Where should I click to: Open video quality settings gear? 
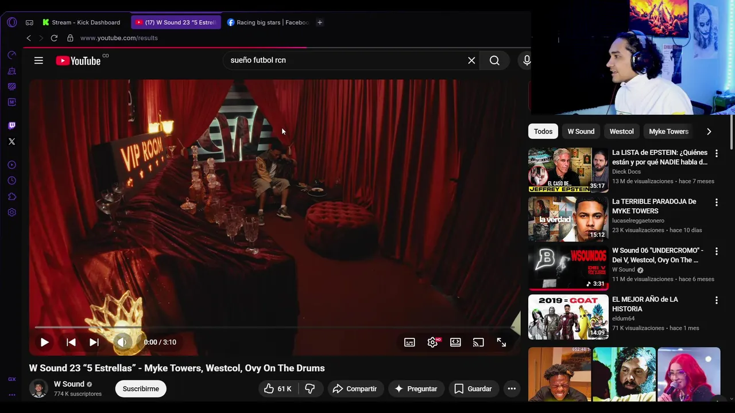point(433,342)
